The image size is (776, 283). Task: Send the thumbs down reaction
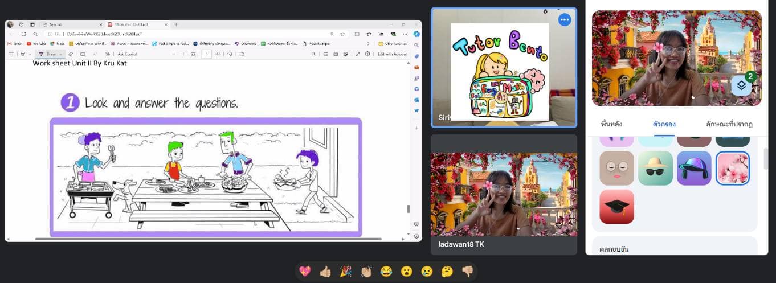(467, 272)
